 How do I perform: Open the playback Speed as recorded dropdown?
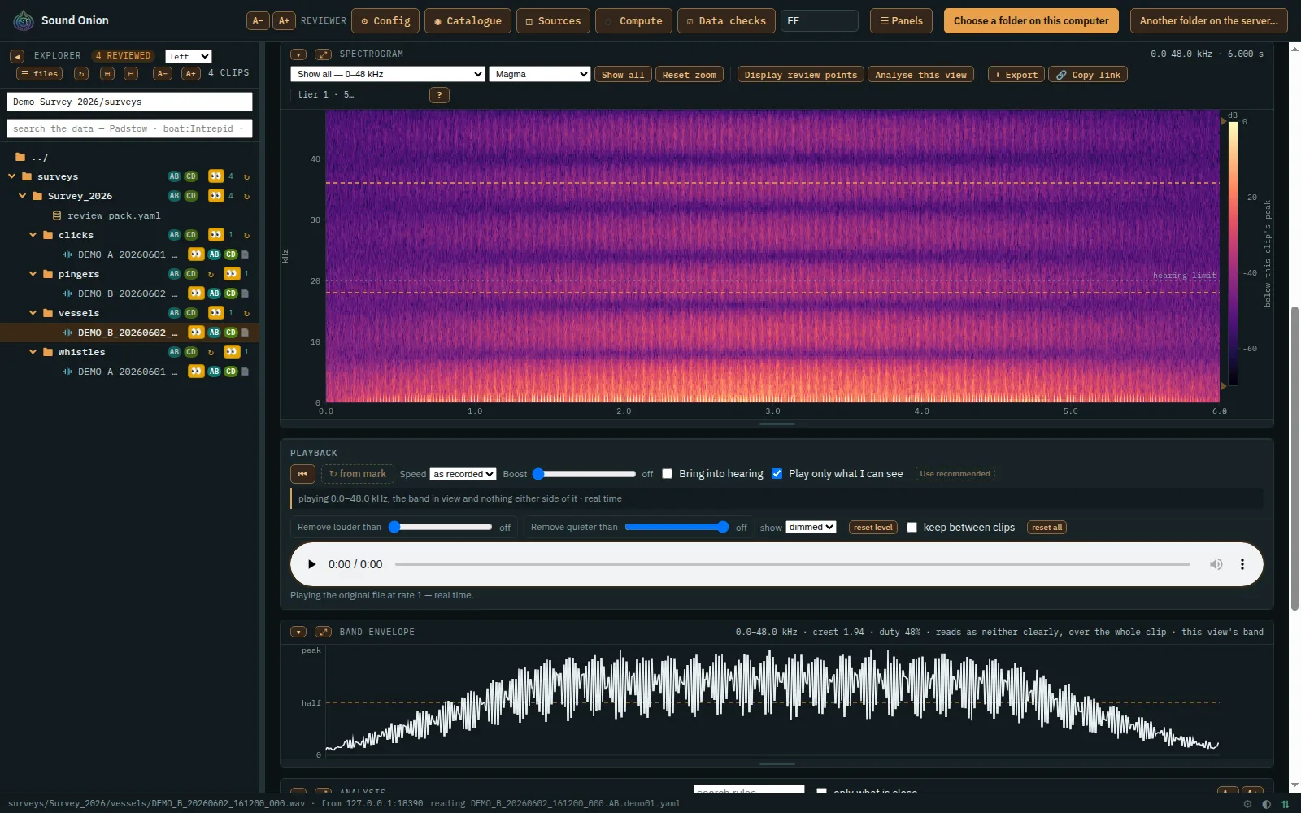tap(463, 474)
